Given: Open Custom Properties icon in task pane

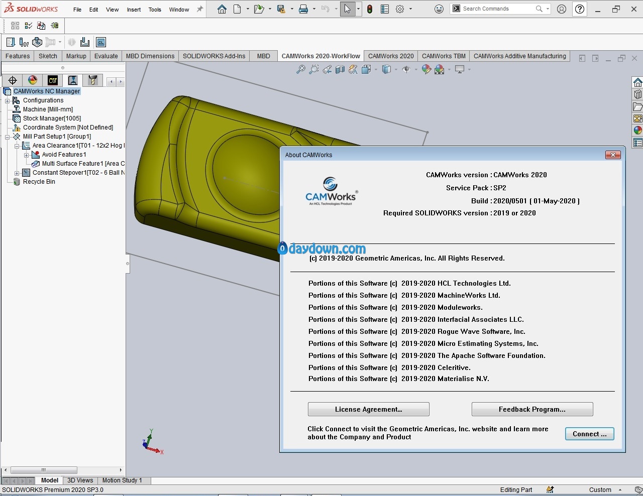Looking at the screenshot, I should 637,143.
